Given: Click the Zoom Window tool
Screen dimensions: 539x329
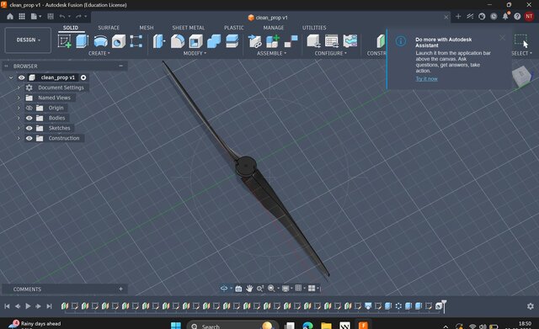Looking at the screenshot, I should click(x=260, y=289).
